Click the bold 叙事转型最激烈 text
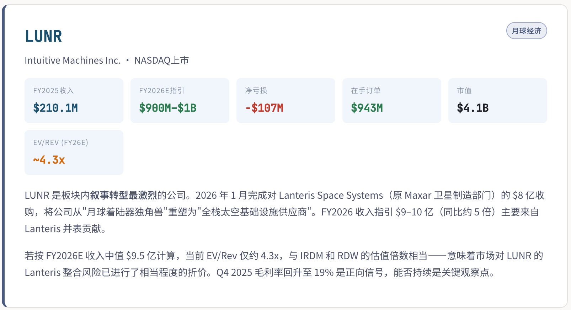The image size is (571, 310). [x=123, y=196]
